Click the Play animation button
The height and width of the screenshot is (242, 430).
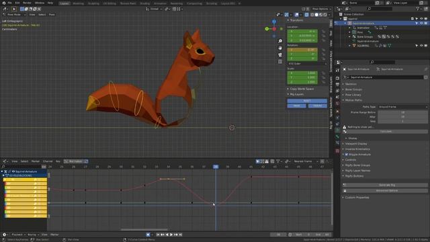171,235
